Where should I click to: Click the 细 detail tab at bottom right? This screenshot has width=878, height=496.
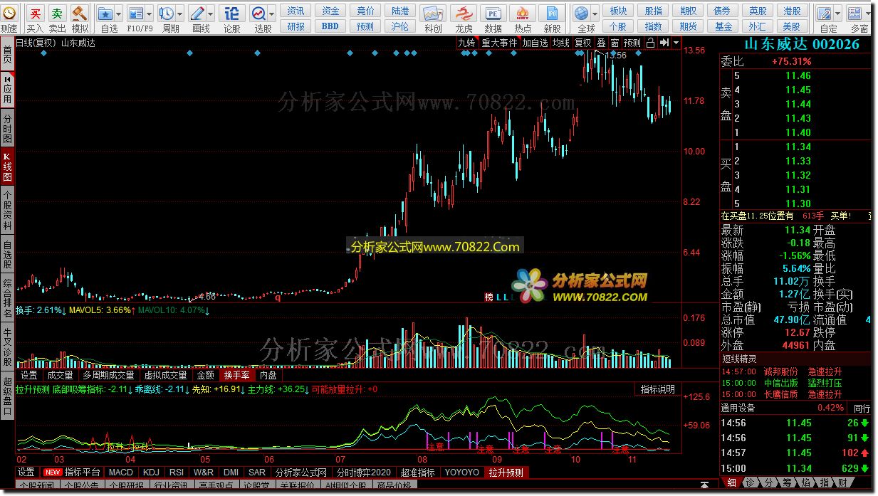731,482
